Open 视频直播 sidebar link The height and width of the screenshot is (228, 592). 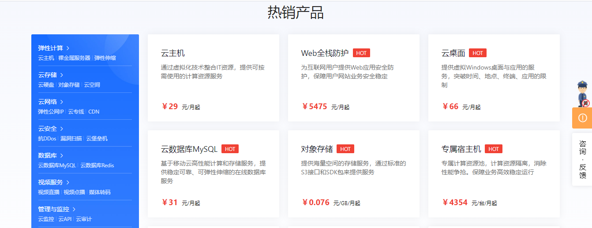click(x=49, y=192)
